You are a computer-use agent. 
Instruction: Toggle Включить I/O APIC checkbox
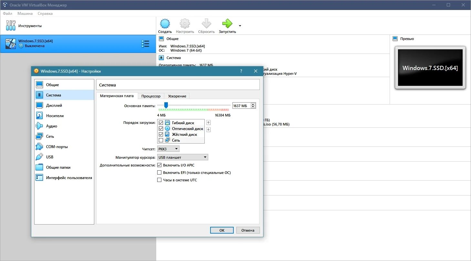click(x=159, y=165)
